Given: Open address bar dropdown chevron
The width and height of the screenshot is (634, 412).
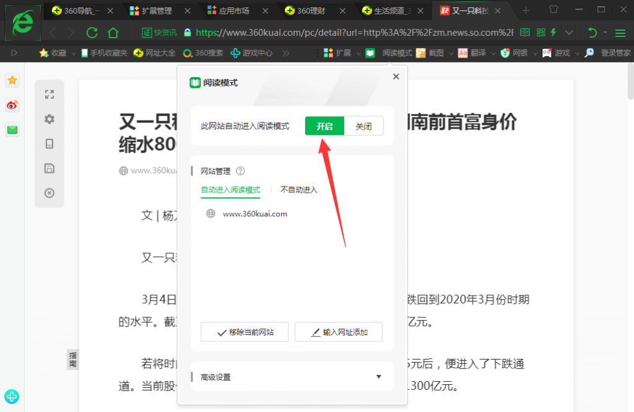Looking at the screenshot, I should 569,33.
